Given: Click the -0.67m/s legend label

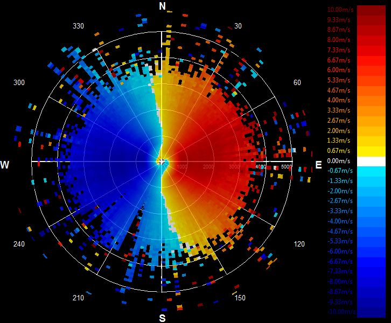Looking at the screenshot, I should [x=340, y=171].
